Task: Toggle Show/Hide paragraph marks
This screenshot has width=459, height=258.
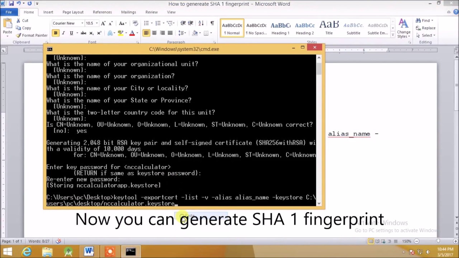Action: pos(212,23)
